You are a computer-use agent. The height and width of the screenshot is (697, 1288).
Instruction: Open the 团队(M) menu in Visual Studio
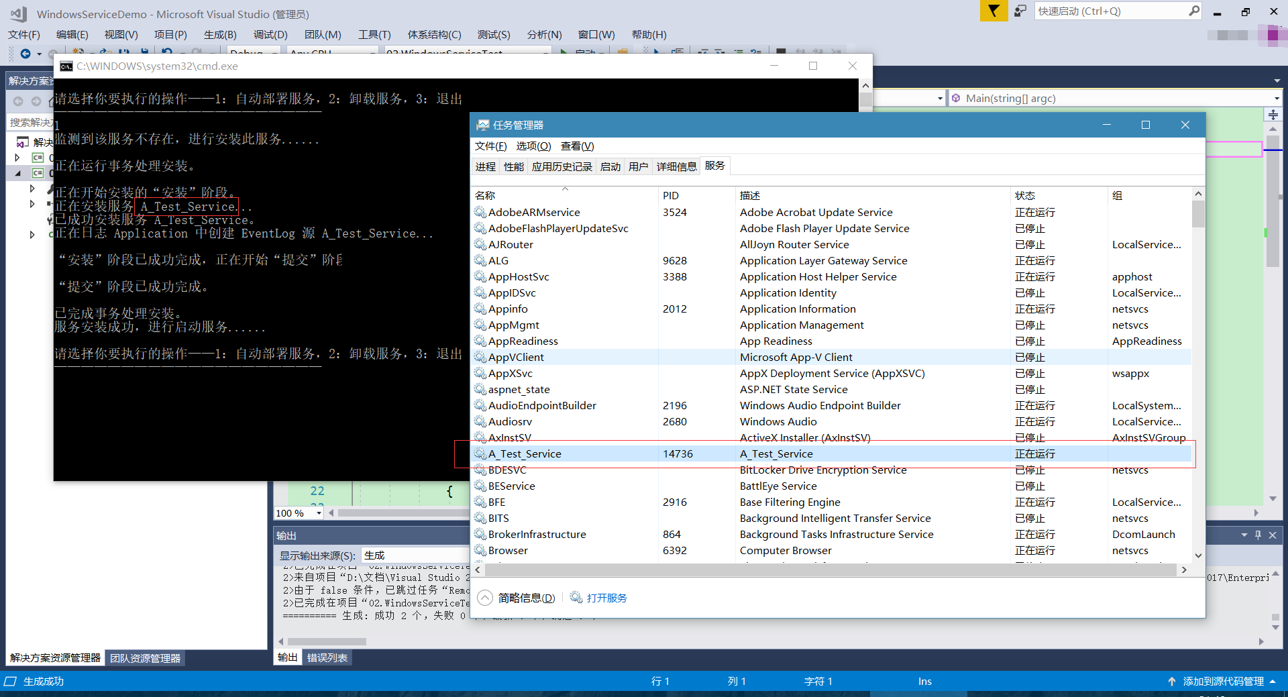pyautogui.click(x=323, y=34)
